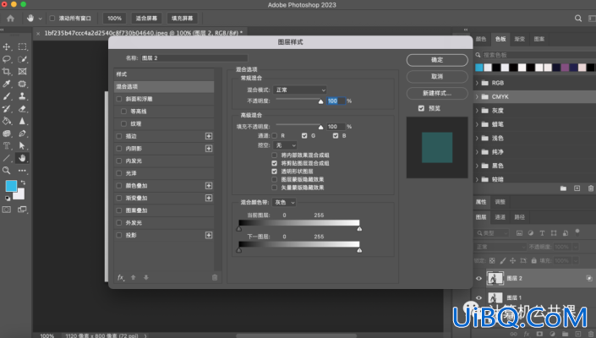The image size is (596, 338).
Task: Open the Blend If color dropdown
Action: pos(284,203)
